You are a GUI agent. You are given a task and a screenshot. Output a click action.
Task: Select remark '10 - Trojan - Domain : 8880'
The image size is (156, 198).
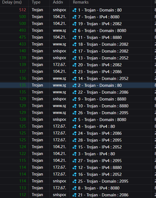[x=103, y=106]
